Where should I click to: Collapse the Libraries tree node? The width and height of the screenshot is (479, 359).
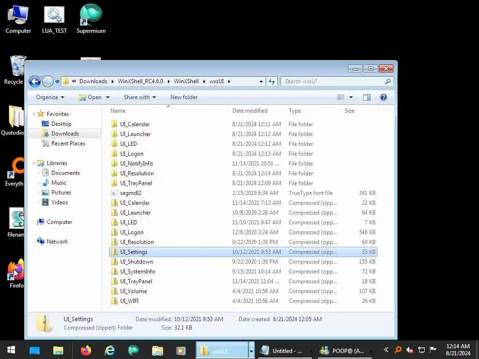point(34,163)
